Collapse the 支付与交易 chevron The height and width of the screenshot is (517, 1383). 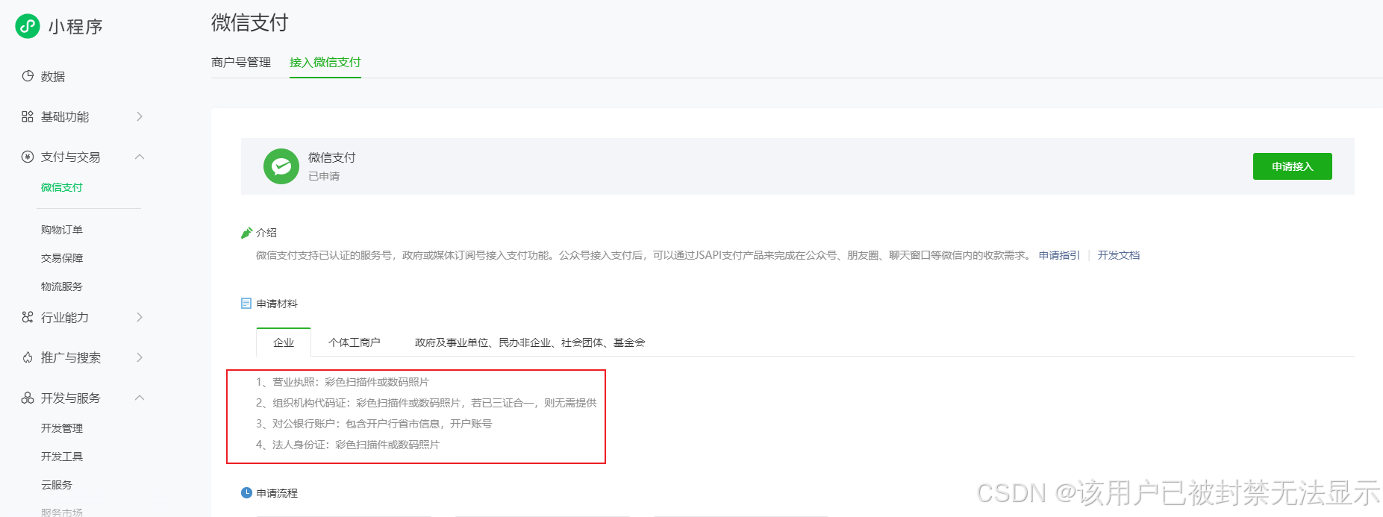coord(140,157)
